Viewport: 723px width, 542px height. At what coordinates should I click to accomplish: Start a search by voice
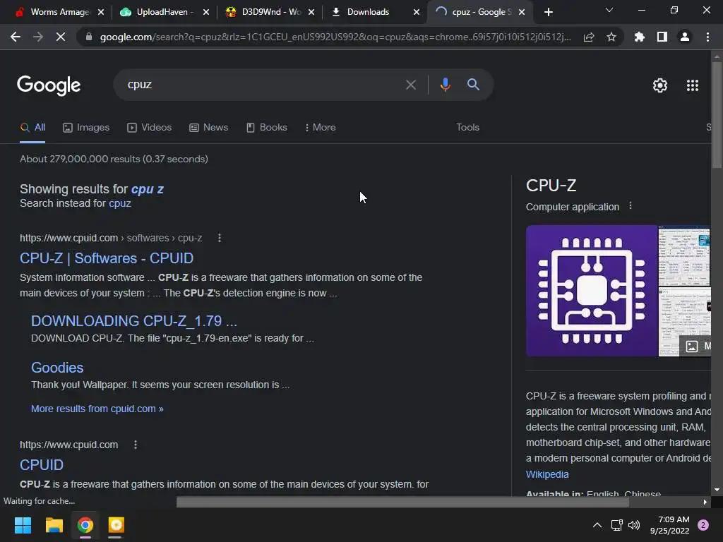tap(445, 85)
